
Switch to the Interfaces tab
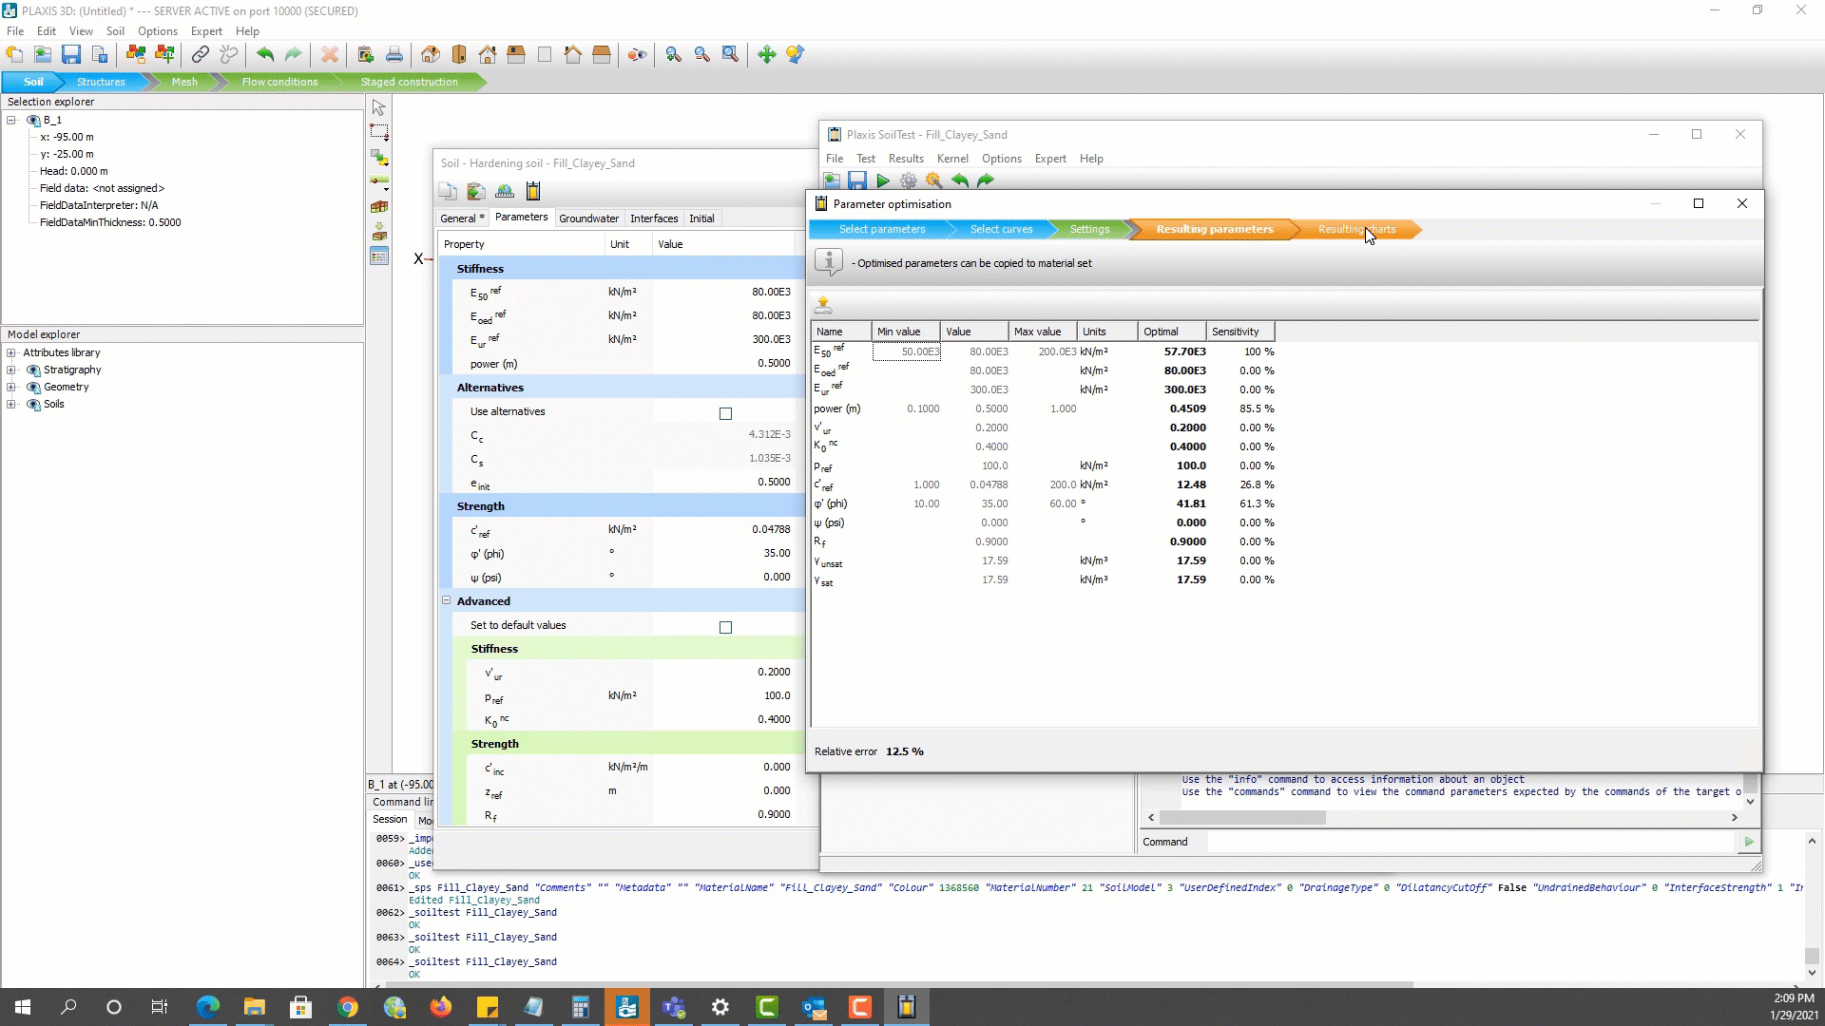click(654, 218)
